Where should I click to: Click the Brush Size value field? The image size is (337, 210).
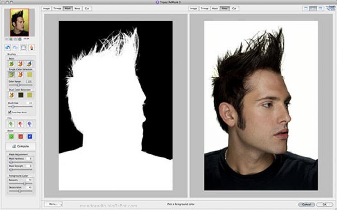pos(29,103)
